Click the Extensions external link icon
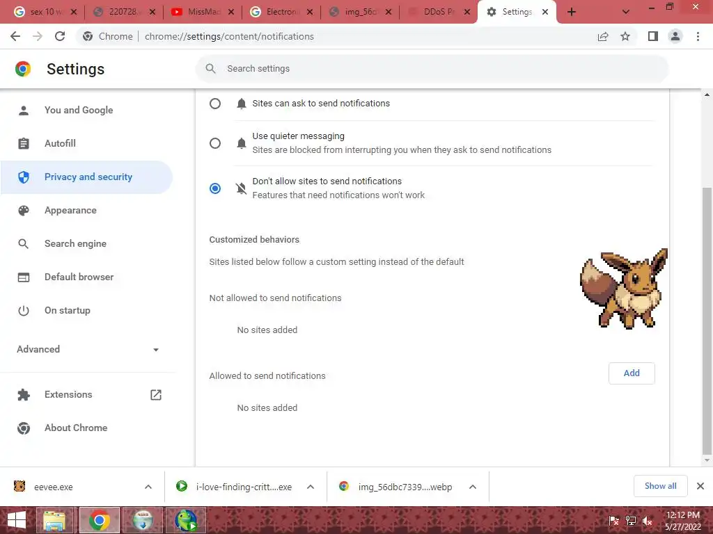713x534 pixels. click(x=156, y=395)
